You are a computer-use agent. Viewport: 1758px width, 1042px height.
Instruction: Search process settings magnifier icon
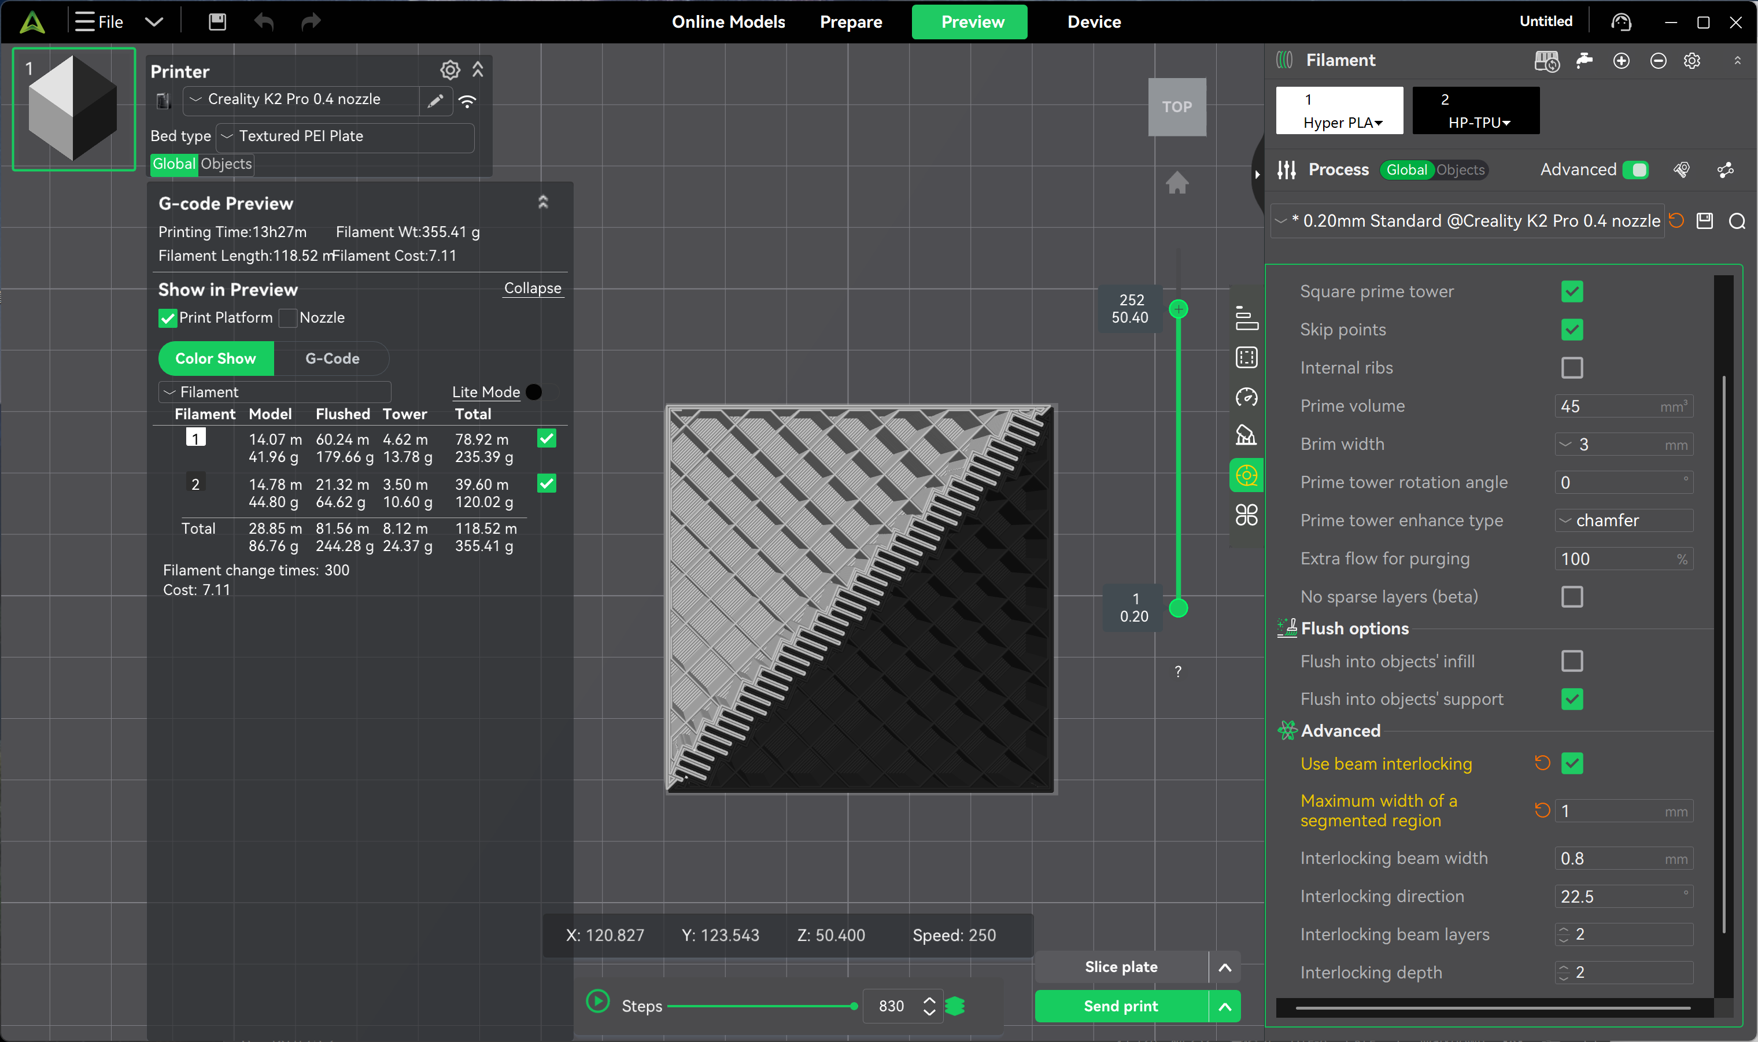(x=1737, y=221)
